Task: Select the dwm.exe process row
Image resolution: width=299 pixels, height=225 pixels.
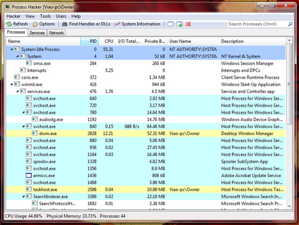Action: coord(146,134)
